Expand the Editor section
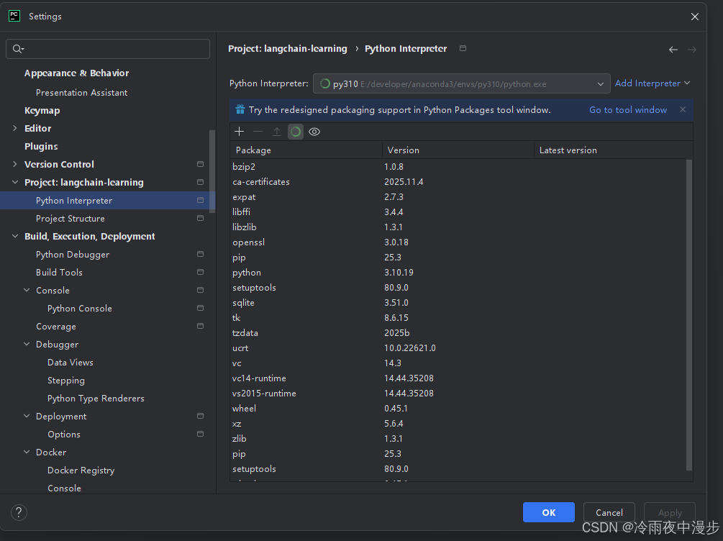The image size is (723, 541). (x=15, y=128)
